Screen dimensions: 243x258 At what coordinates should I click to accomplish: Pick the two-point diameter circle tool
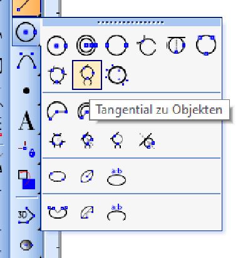pos(116,45)
